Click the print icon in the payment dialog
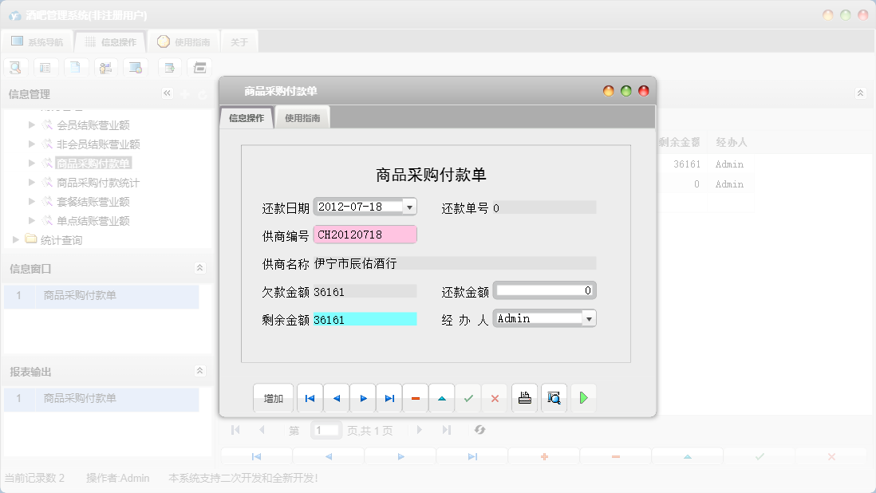This screenshot has width=876, height=493. 524,398
